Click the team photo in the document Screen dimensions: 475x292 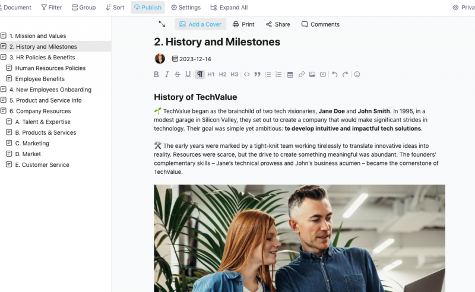299,238
